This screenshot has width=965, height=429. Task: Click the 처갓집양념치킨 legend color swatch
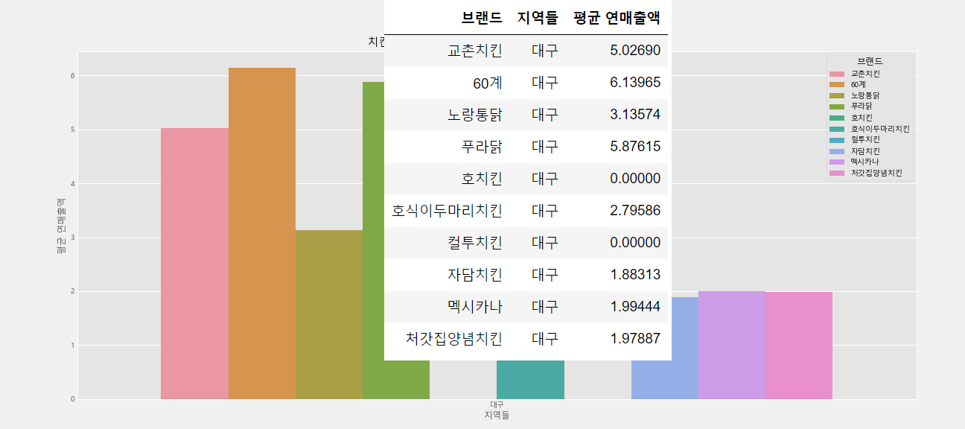[x=838, y=173]
